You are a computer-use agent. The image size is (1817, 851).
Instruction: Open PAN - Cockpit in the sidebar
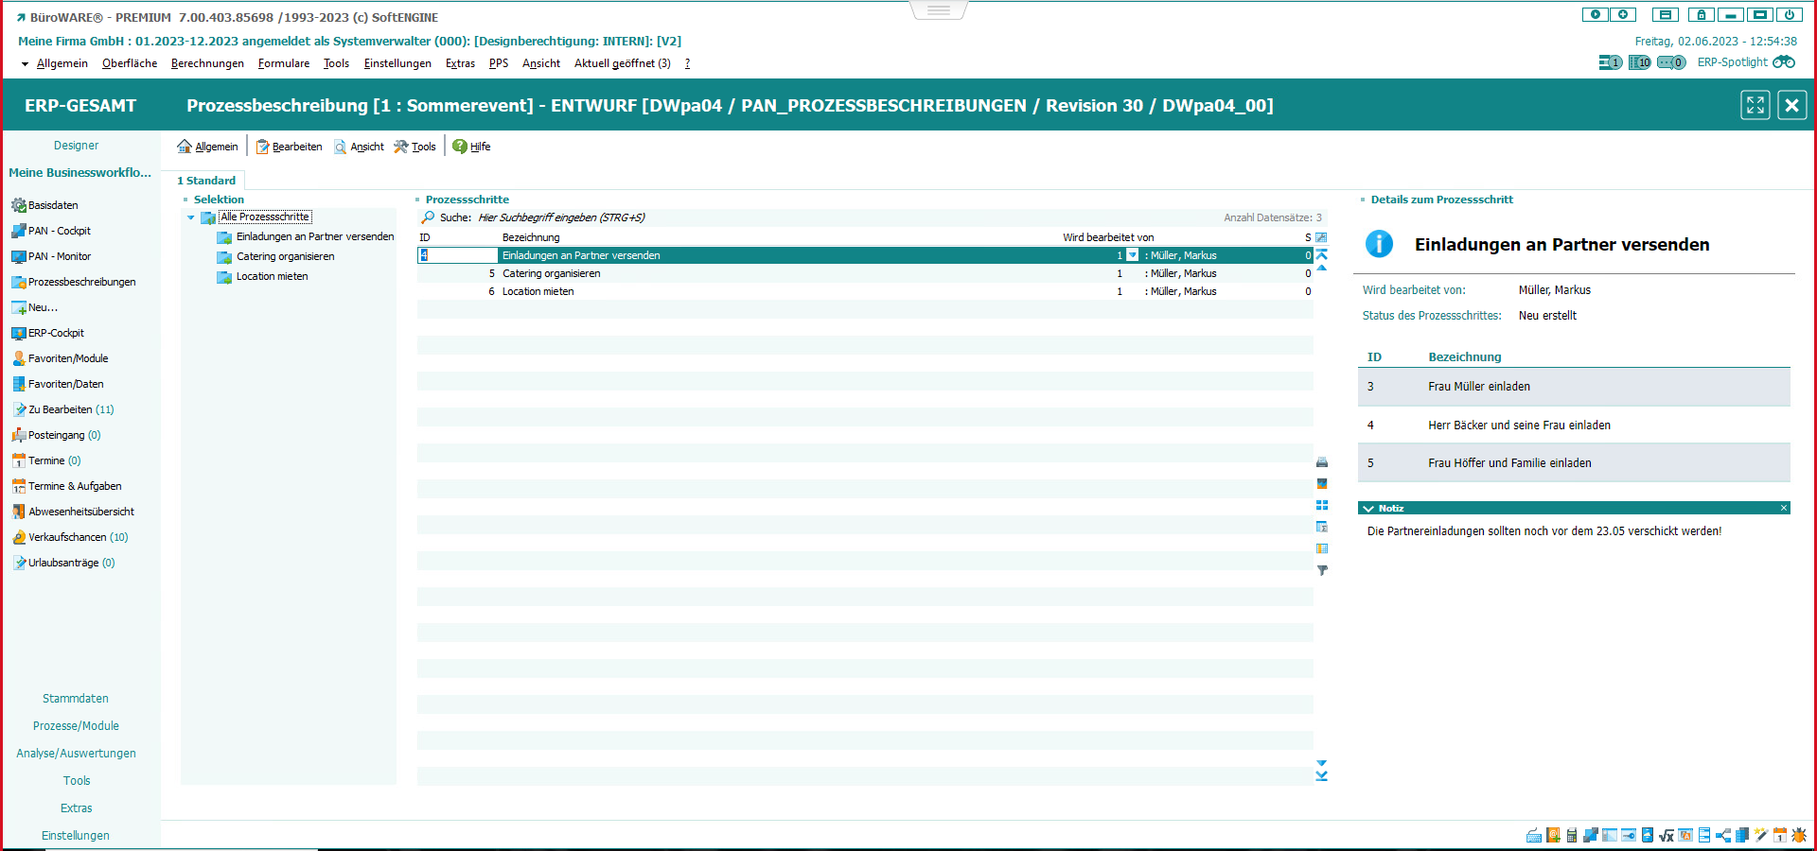click(x=59, y=231)
